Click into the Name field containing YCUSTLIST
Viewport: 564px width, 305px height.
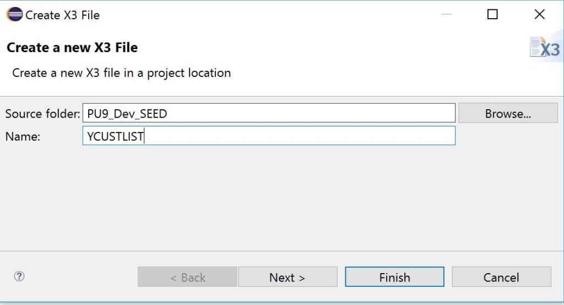click(269, 136)
